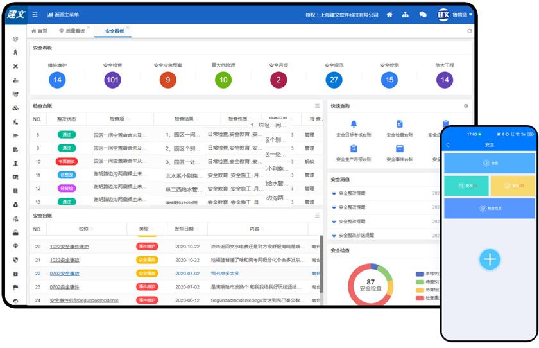This screenshot has width=539, height=348.
Task: Click the red 重大危险源 count circle 10
Action: 223,80
